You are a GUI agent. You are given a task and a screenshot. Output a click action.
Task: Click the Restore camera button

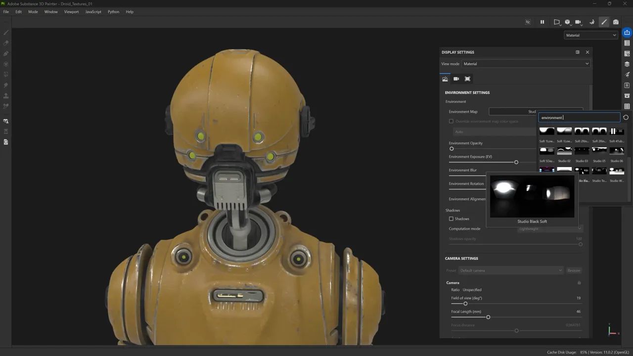point(574,270)
